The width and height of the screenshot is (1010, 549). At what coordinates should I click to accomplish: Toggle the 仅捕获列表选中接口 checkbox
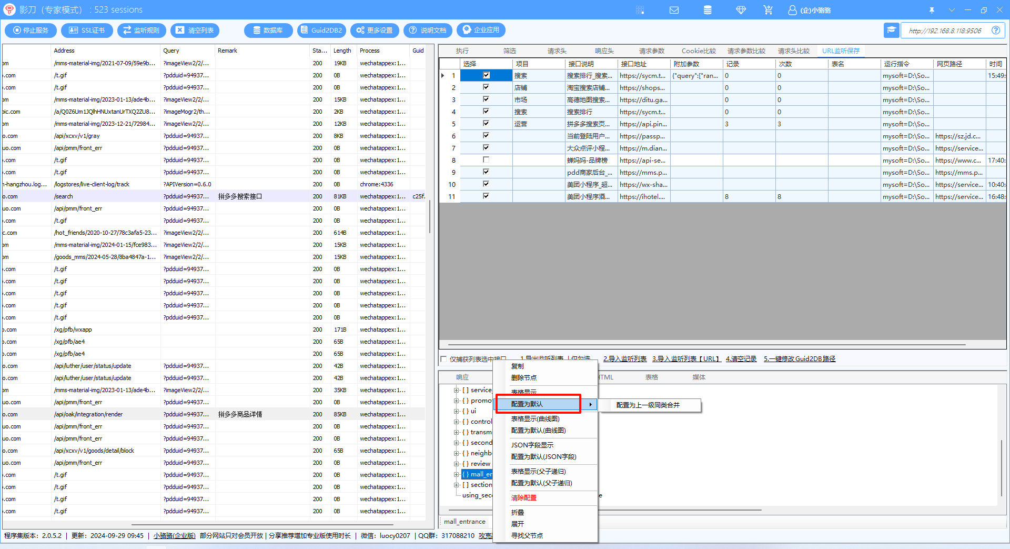443,359
